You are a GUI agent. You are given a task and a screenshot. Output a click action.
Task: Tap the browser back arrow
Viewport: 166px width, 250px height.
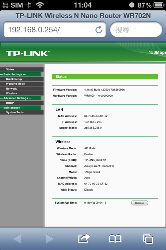click(17, 239)
